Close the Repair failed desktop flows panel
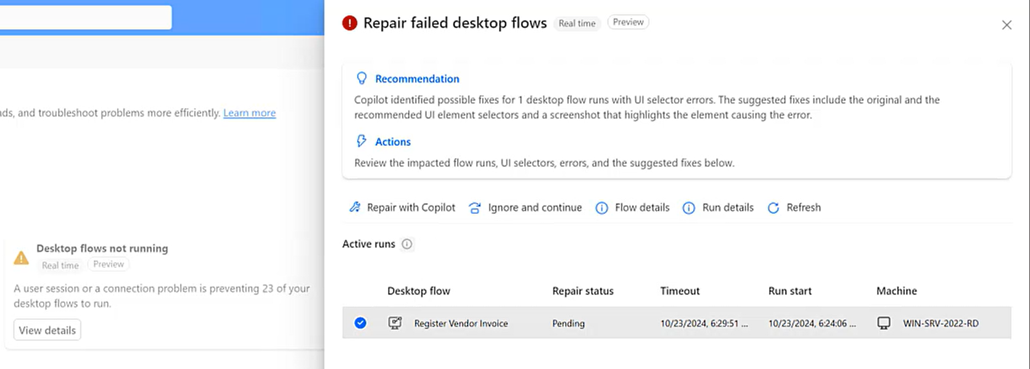Viewport: 1030px width, 369px height. click(x=1006, y=25)
